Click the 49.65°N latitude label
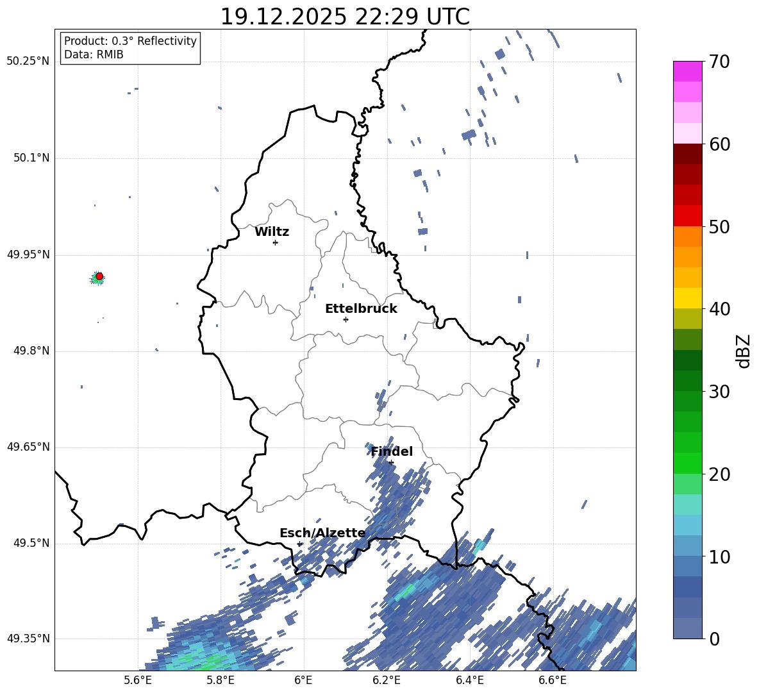 coord(28,447)
